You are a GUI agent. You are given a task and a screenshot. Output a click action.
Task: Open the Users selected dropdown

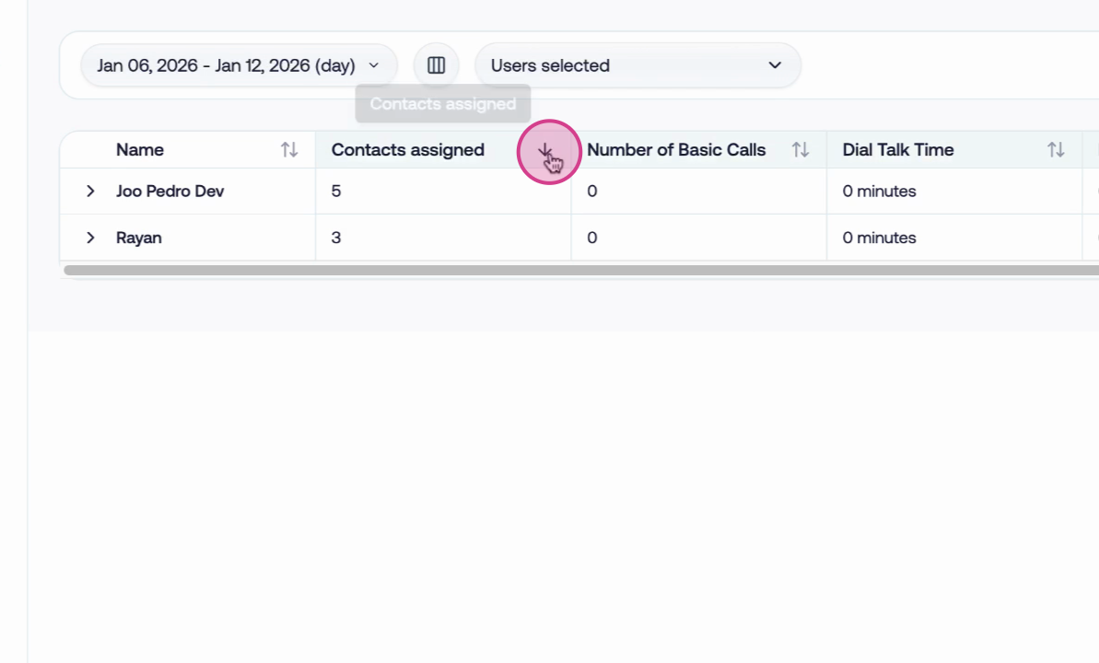coord(637,65)
